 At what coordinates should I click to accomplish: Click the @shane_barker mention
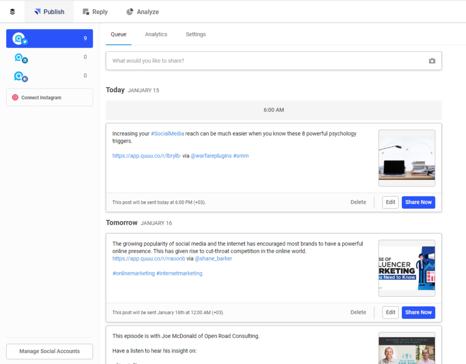tap(213, 259)
